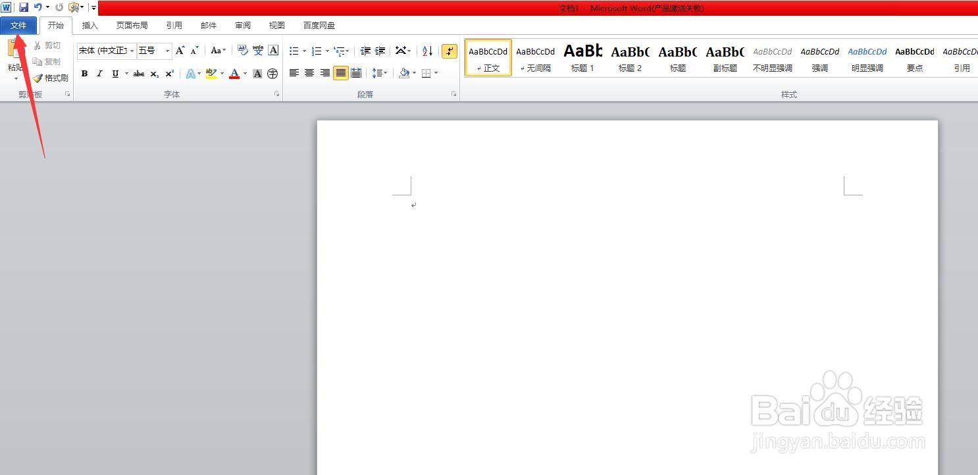978x475 pixels.
Task: Switch to the Insert (插入) tab
Action: tap(90, 26)
